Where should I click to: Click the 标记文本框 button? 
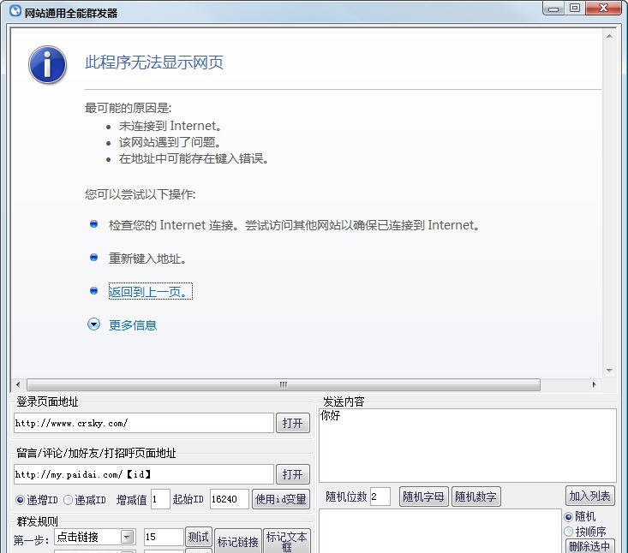point(287,541)
